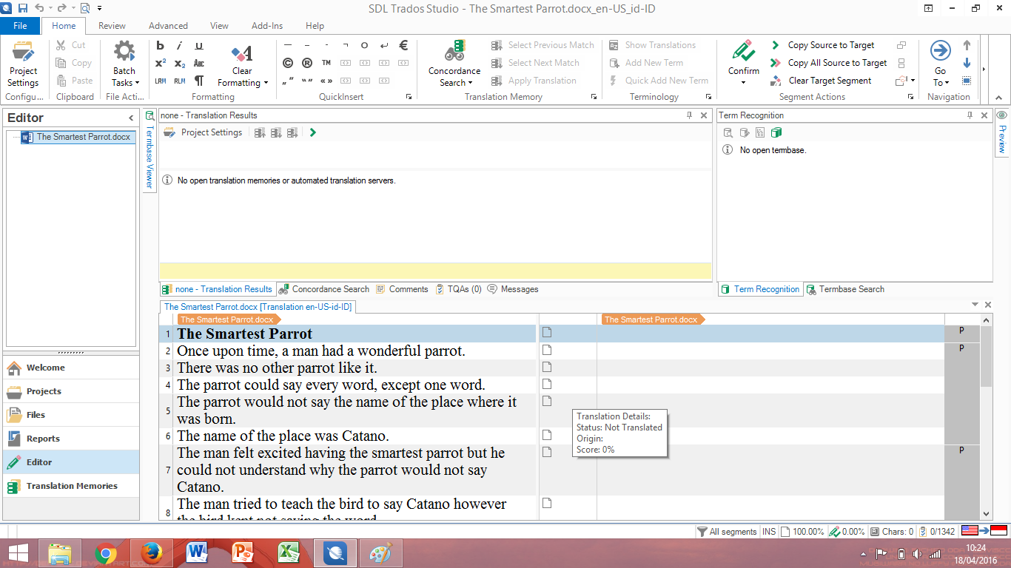Switch to Concordance Search tab
Image resolution: width=1011 pixels, height=568 pixels.
(x=324, y=289)
